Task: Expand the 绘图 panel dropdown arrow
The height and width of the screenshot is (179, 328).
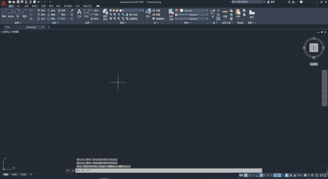Action: [x=21, y=23]
